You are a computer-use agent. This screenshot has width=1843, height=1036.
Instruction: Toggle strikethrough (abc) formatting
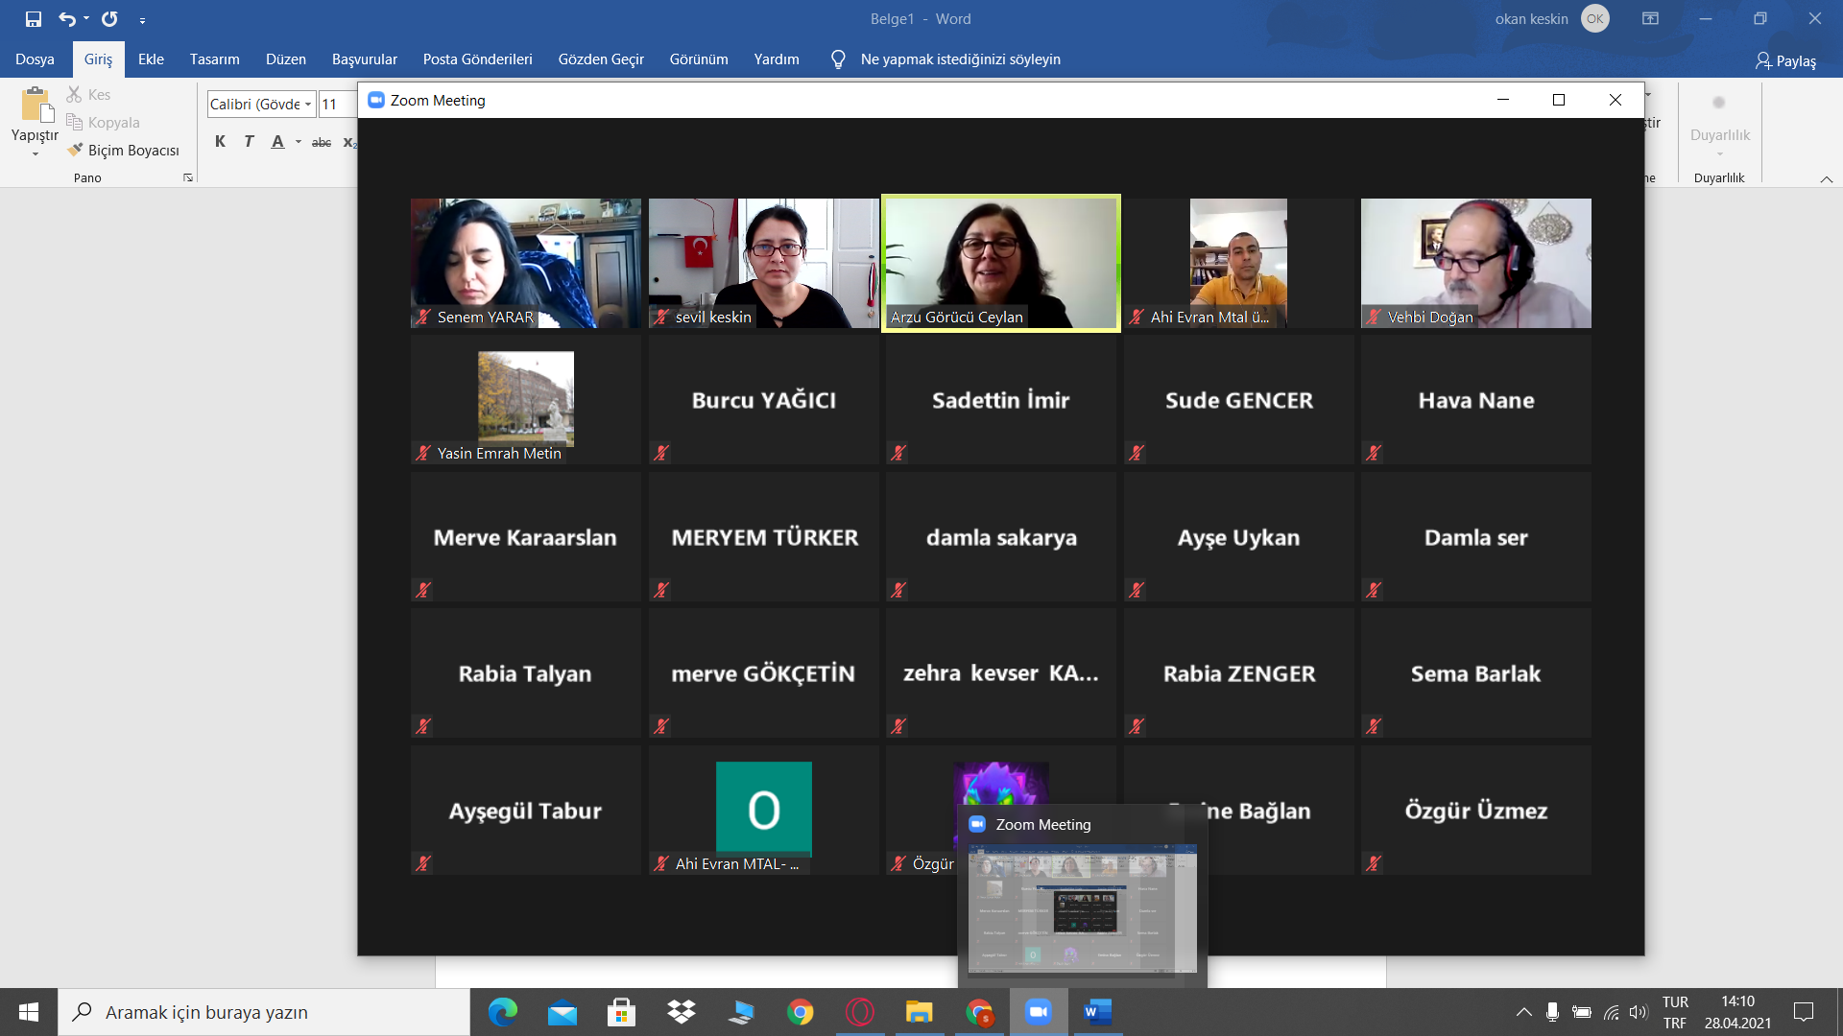[322, 142]
